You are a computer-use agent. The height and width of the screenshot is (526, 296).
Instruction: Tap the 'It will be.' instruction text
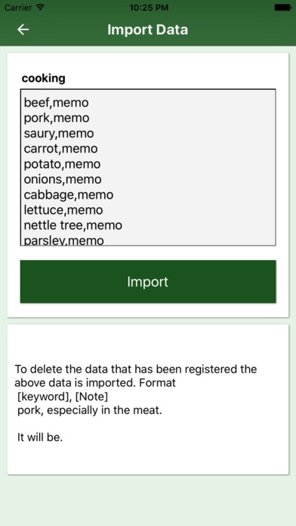pos(40,438)
